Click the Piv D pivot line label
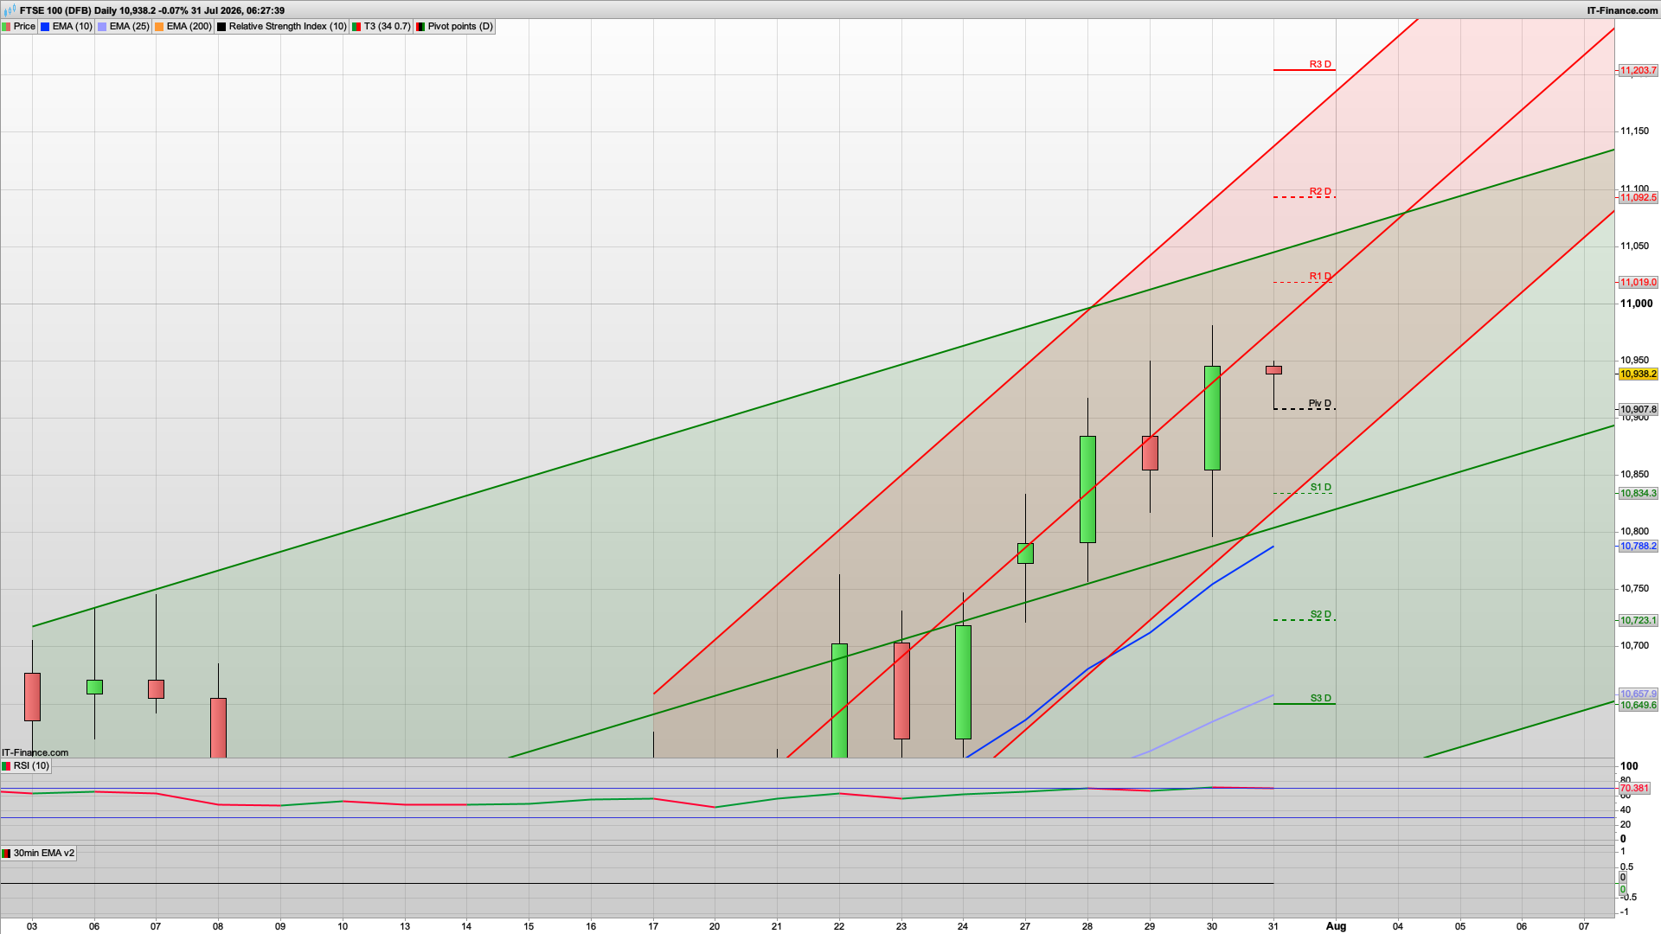The height and width of the screenshot is (934, 1661). tap(1320, 404)
